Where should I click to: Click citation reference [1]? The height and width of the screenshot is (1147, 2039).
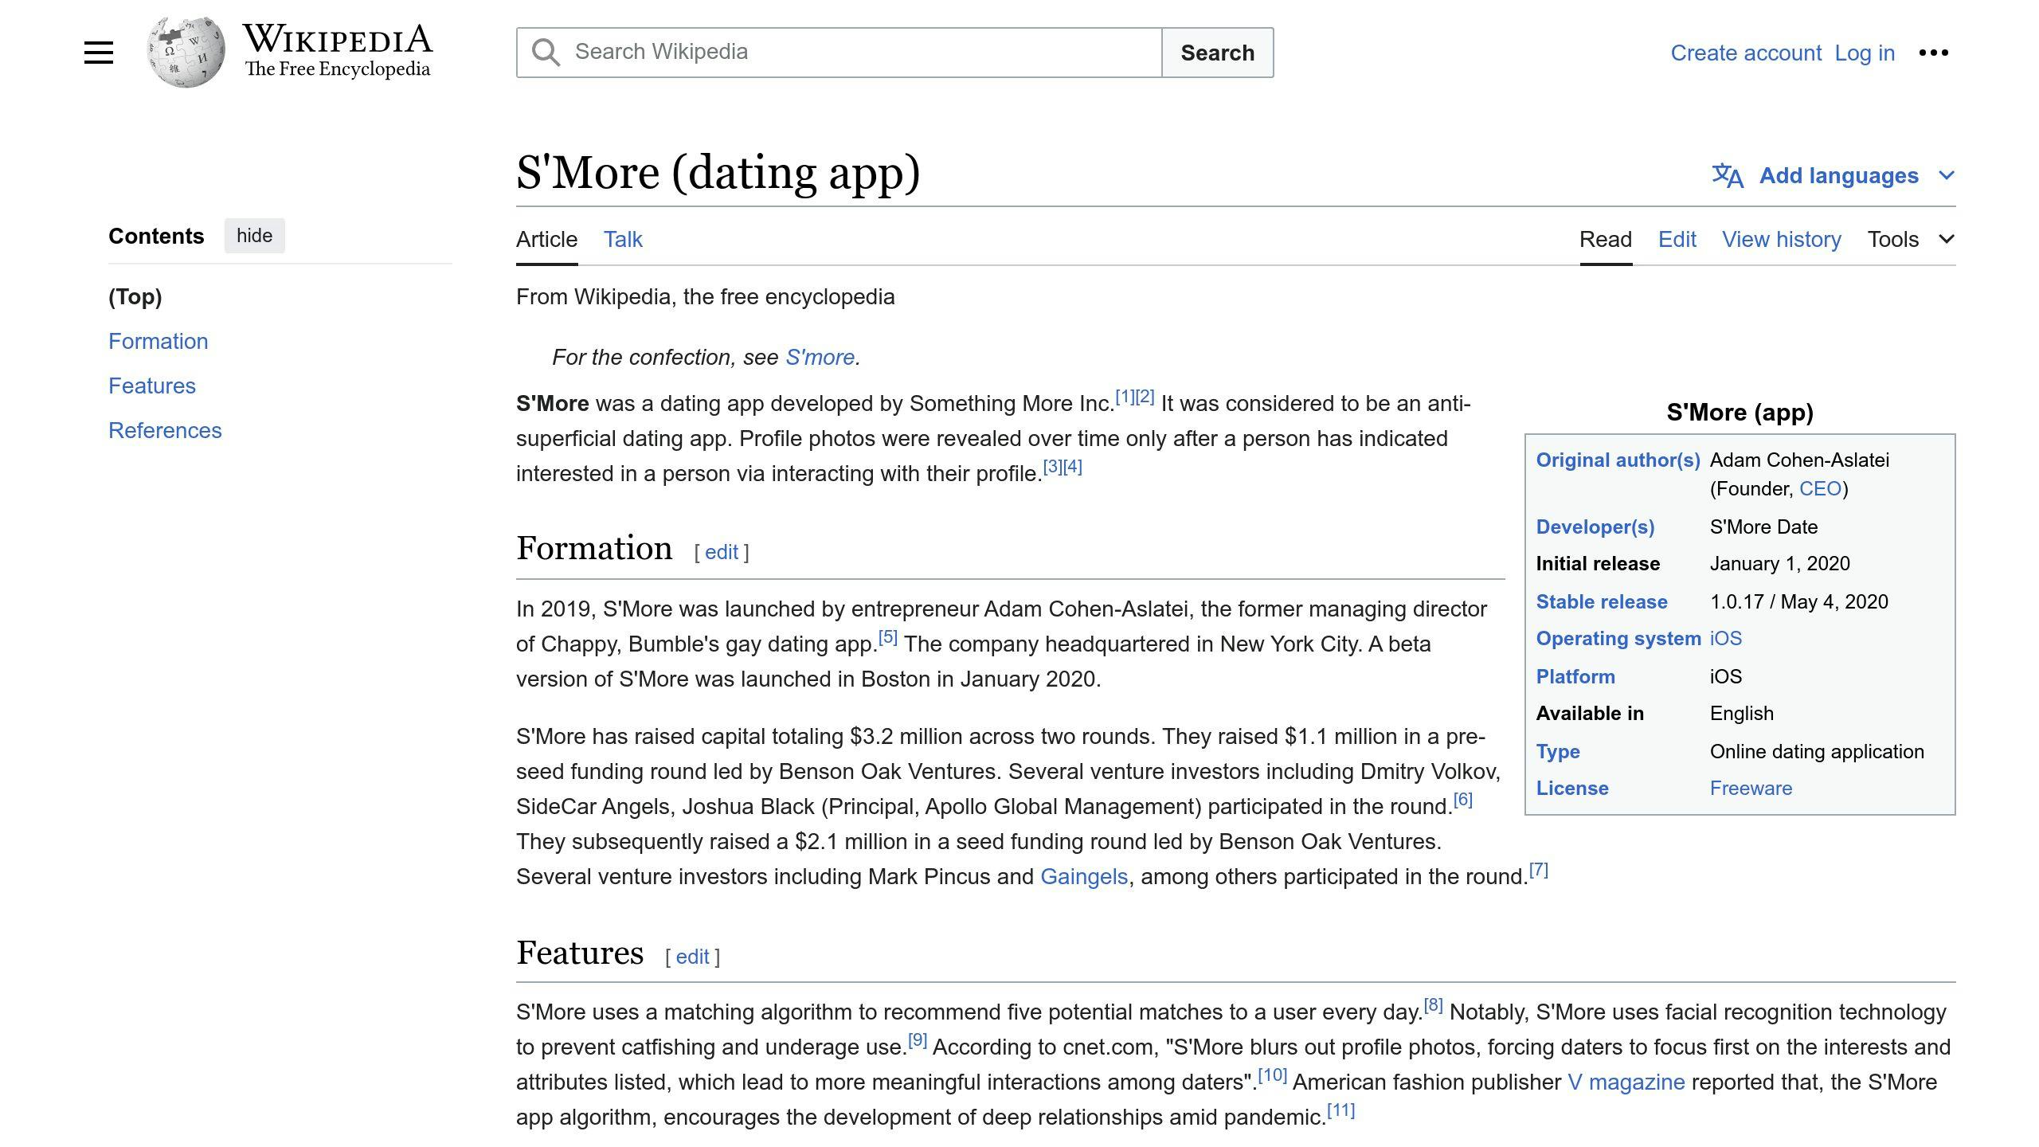point(1125,397)
